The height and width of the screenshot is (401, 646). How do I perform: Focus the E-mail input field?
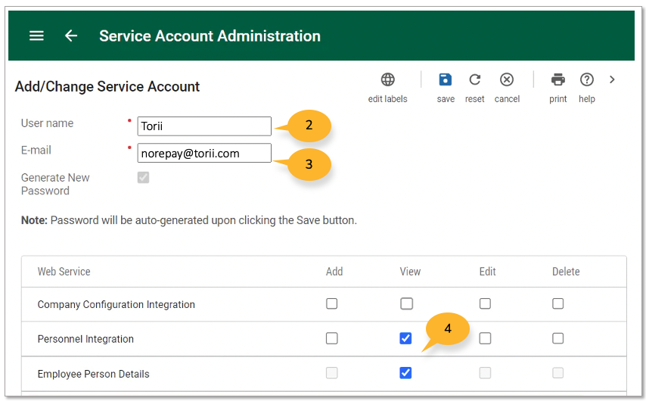[x=204, y=153]
